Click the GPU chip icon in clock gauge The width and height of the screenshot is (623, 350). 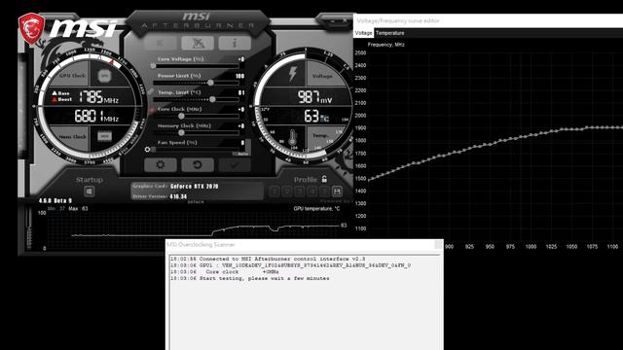104,75
